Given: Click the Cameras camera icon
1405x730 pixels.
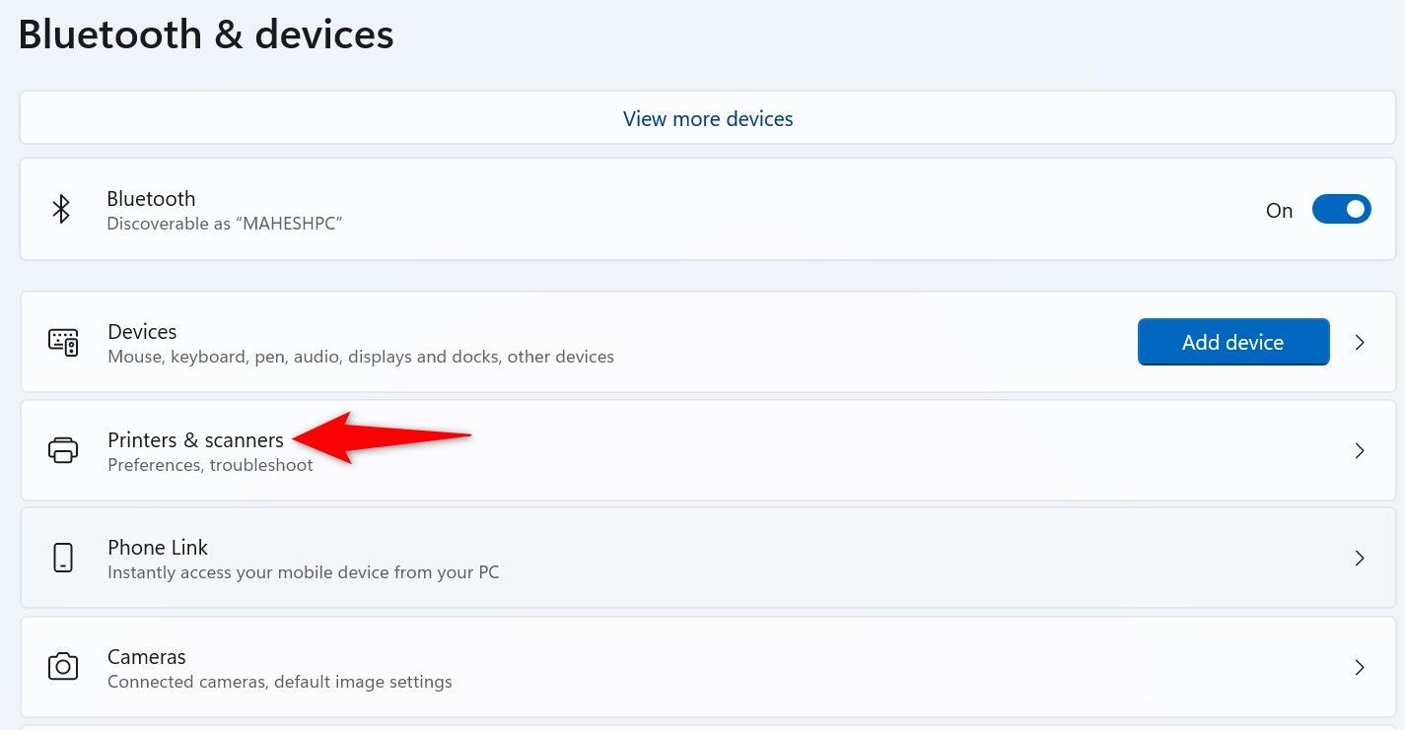Looking at the screenshot, I should pyautogui.click(x=63, y=667).
